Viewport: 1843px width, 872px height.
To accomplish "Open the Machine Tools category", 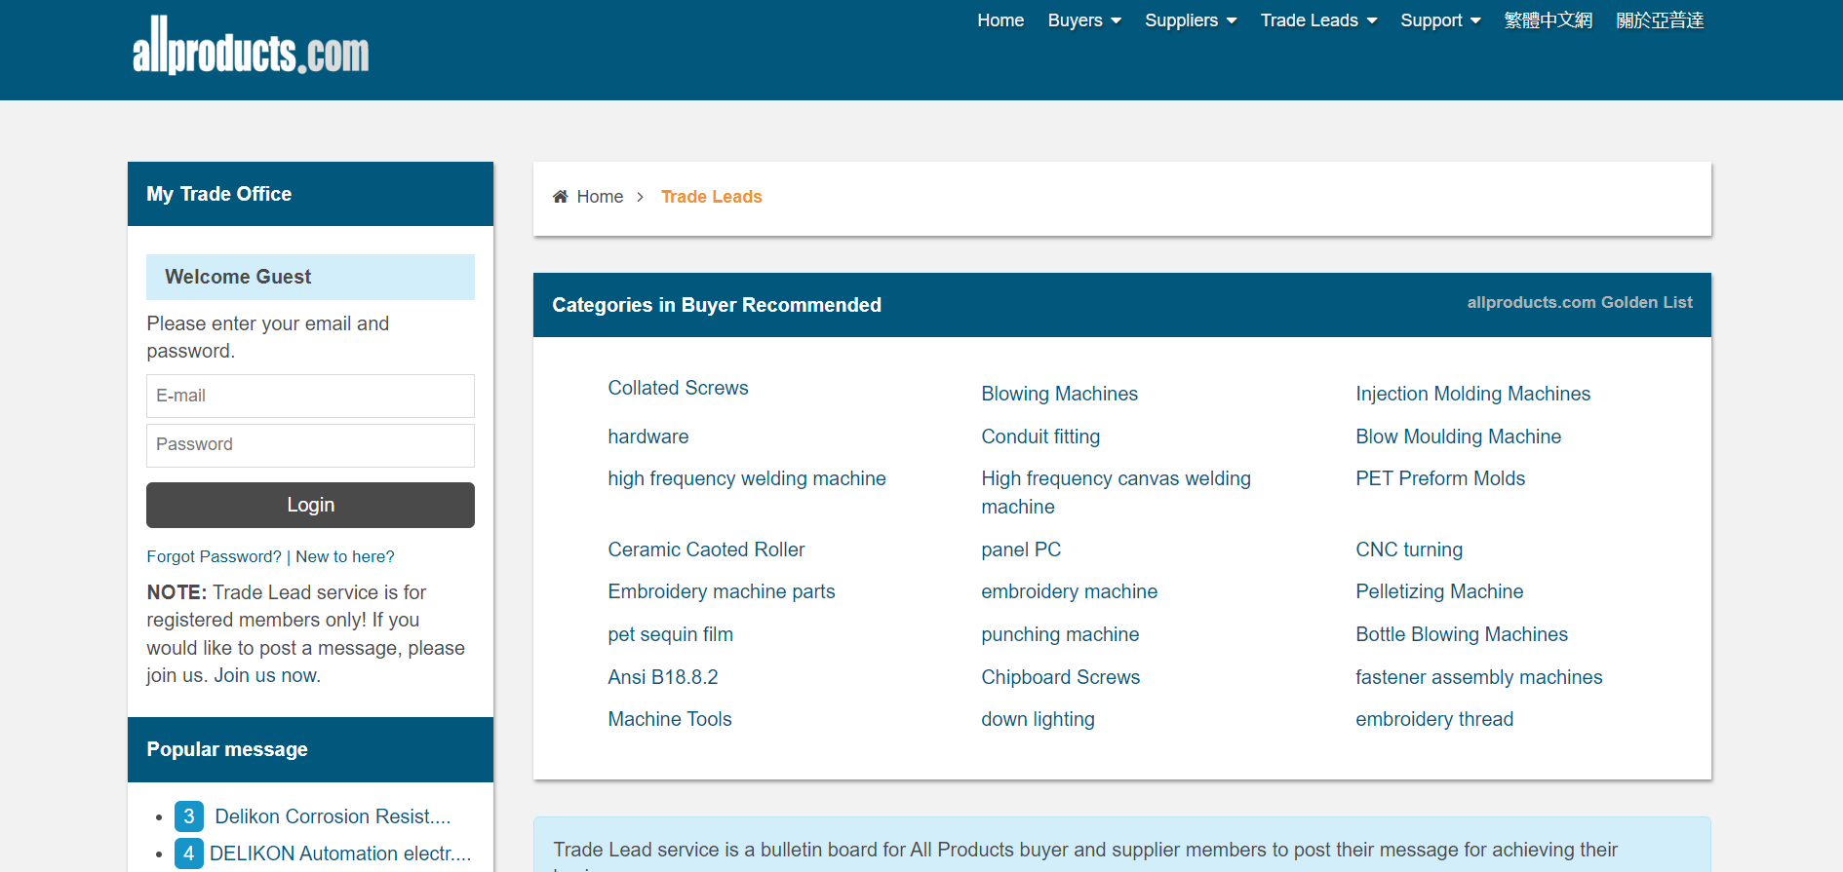I will coord(670,719).
